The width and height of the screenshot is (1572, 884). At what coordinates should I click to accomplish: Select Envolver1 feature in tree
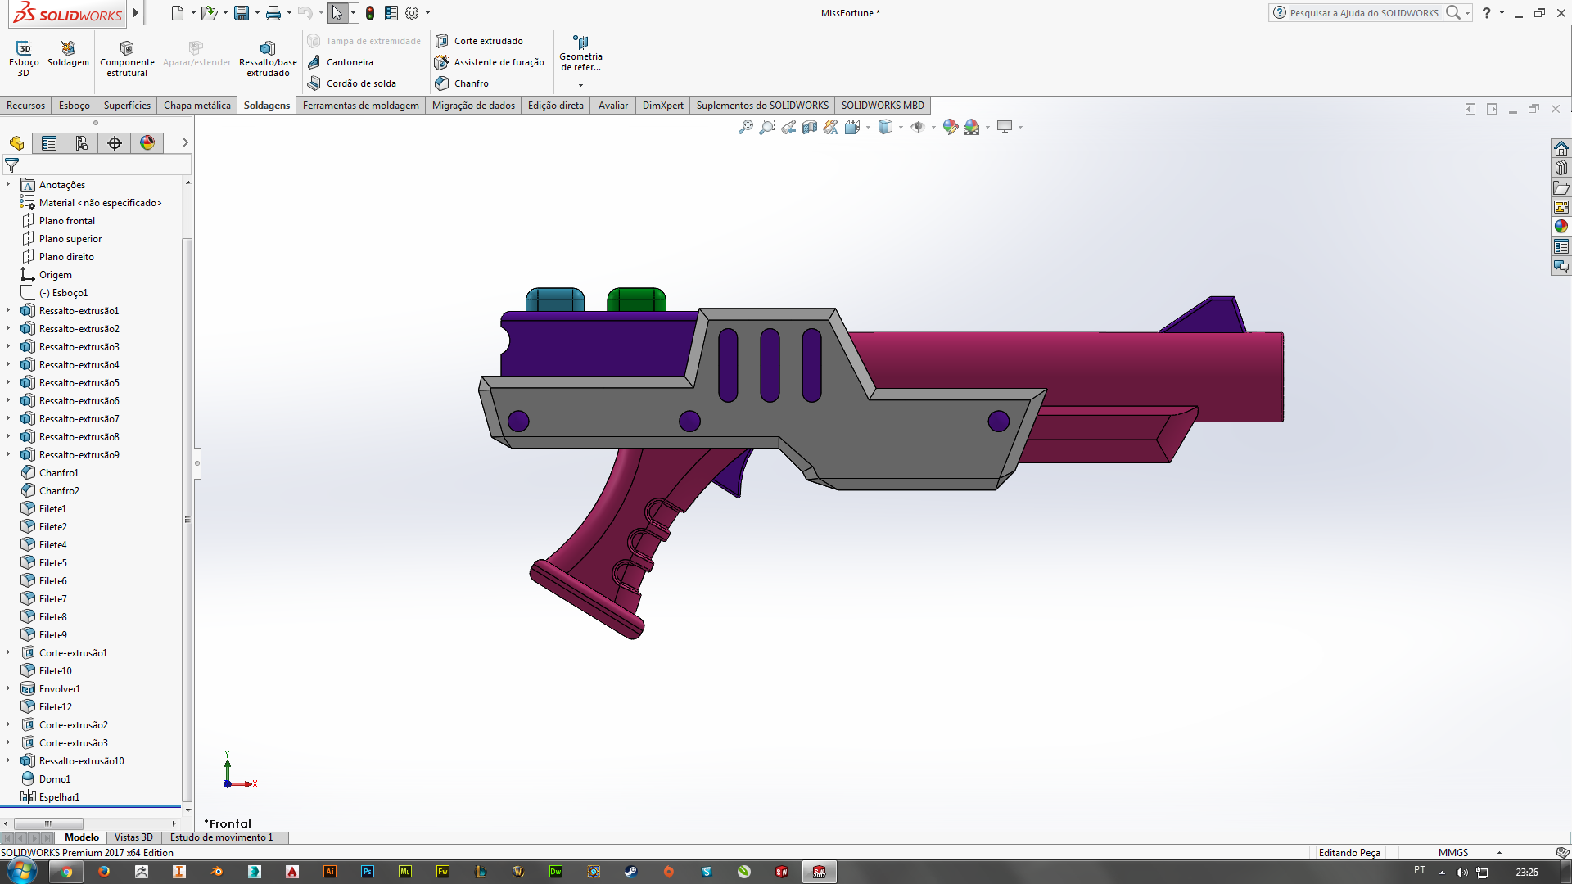coord(60,689)
